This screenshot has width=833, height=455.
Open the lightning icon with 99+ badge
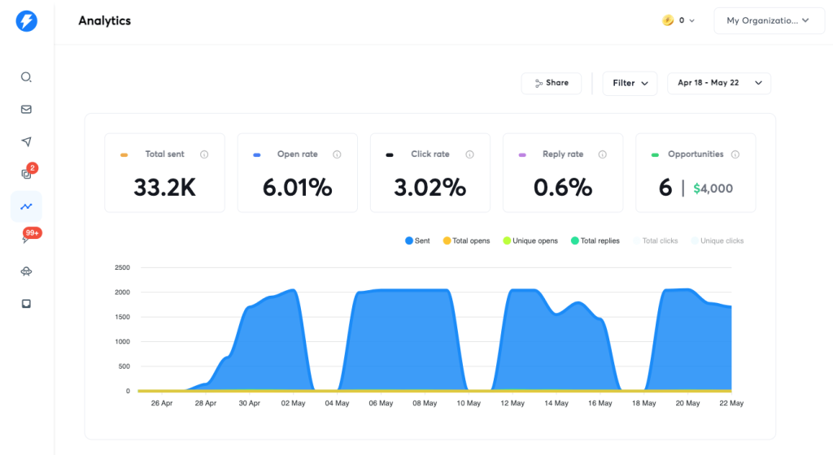click(x=25, y=239)
